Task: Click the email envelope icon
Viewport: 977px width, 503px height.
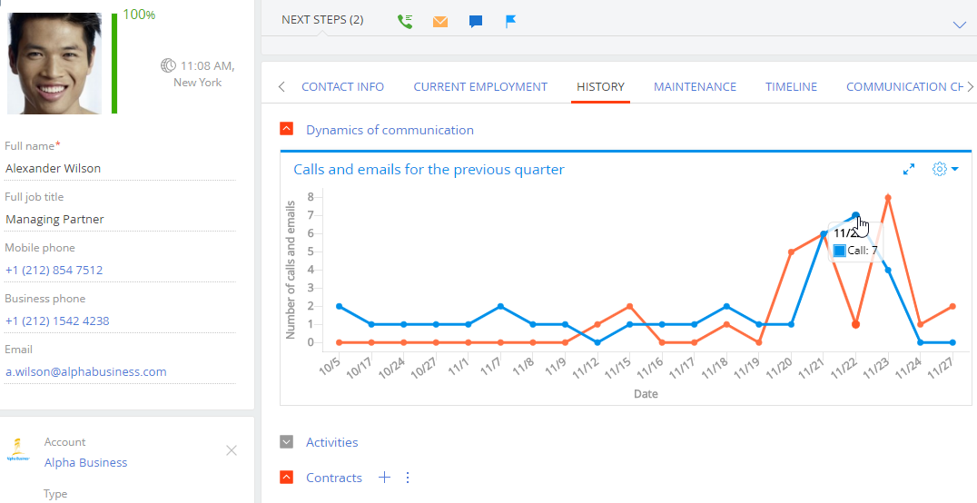Action: [x=440, y=21]
